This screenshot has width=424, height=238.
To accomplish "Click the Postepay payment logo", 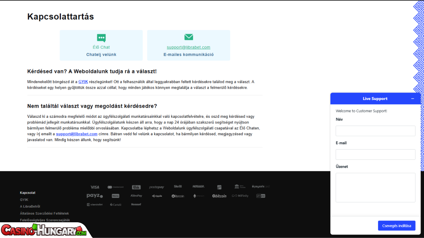I will point(157,187).
